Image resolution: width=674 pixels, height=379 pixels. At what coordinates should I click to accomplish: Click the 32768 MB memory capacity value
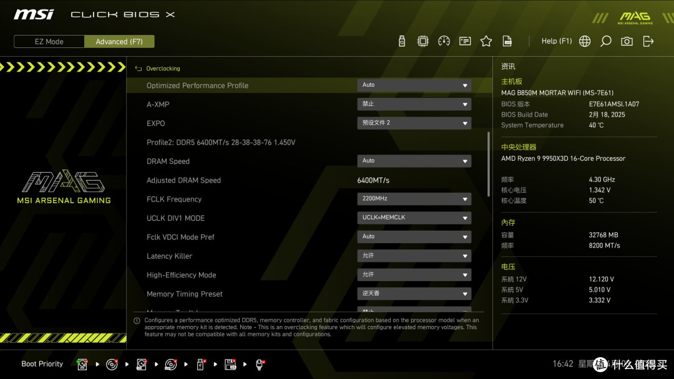[603, 235]
